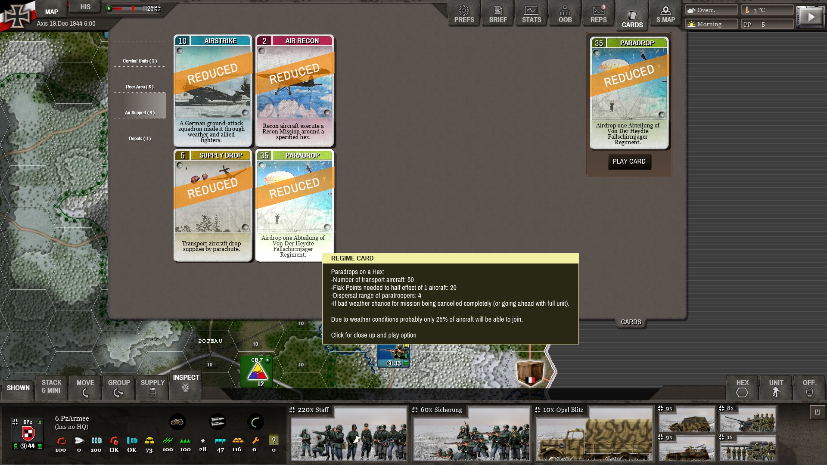Viewport: 827px width, 465px height.
Task: Open the STATS chart panel
Action: click(x=531, y=14)
